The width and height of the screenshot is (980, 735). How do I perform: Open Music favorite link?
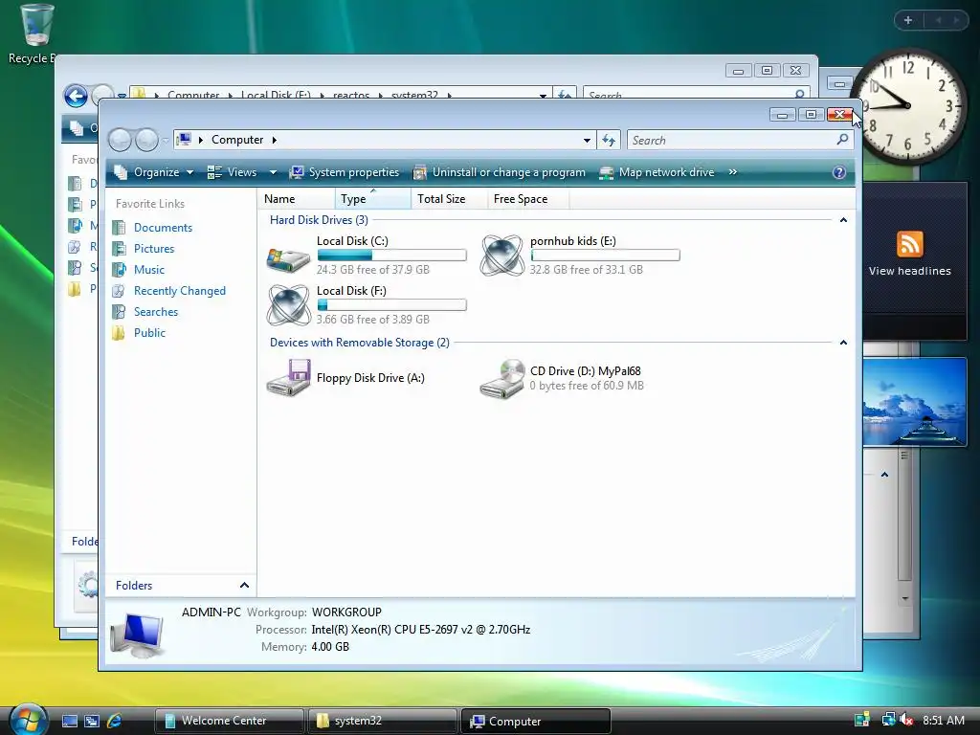tap(148, 270)
